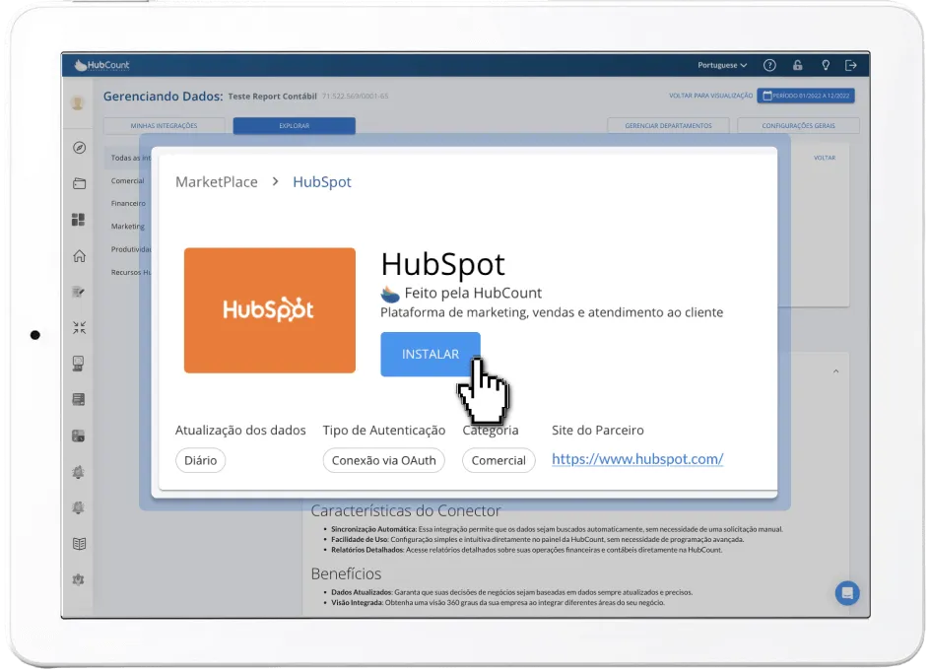
Task: Click the compass explore sidebar icon
Action: (79, 148)
